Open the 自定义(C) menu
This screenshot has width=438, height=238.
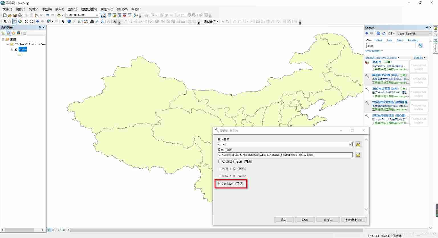coord(107,9)
